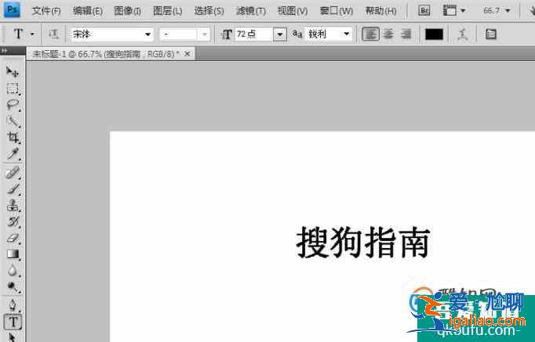Click the Create Warped Text icon

[462, 34]
